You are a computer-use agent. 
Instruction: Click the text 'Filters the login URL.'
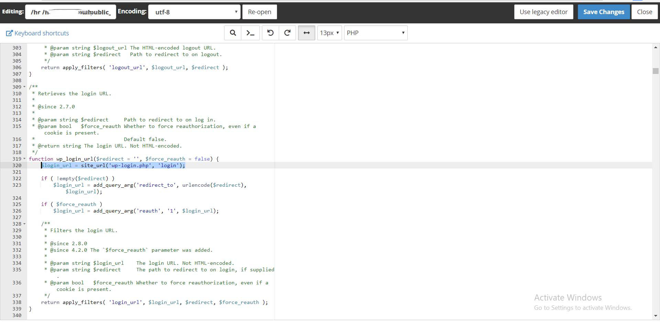[84, 230]
